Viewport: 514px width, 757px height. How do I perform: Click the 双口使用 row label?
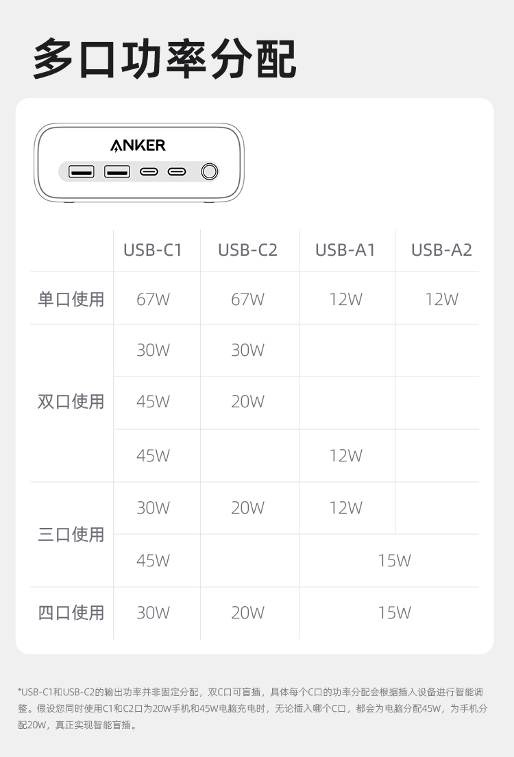click(x=71, y=401)
